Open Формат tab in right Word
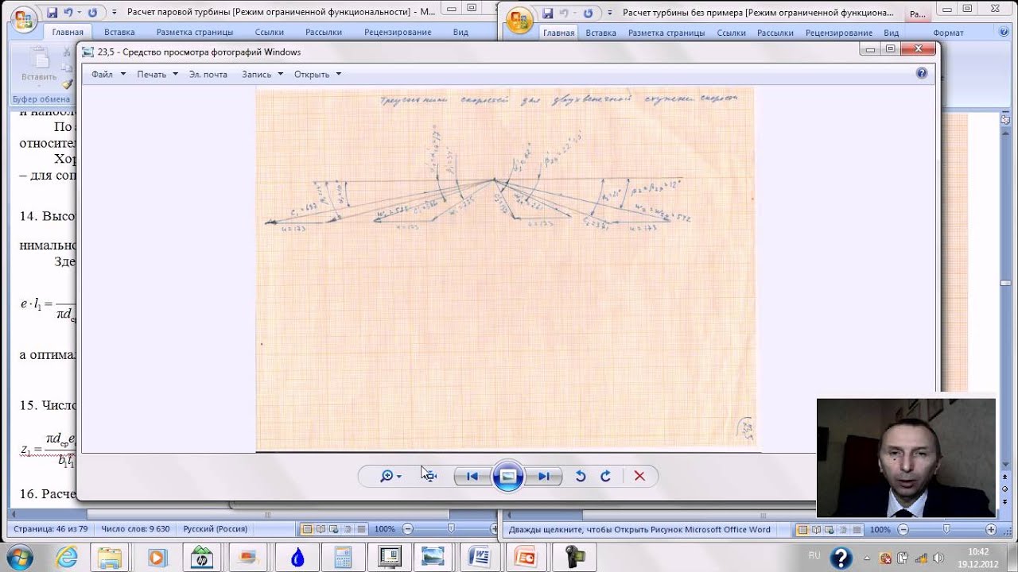The image size is (1018, 572). pos(948,33)
